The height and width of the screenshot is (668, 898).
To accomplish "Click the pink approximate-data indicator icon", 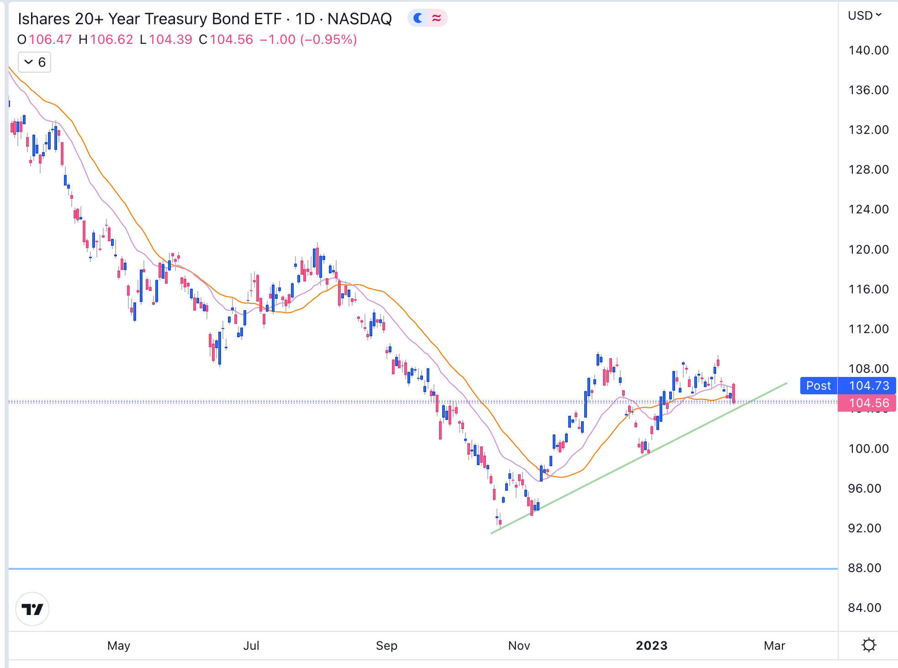I will point(437,18).
